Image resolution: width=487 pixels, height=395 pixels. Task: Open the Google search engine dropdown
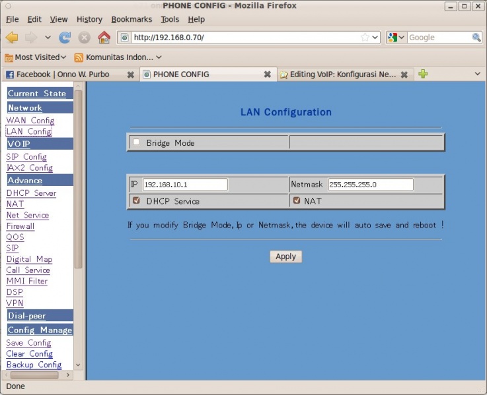click(x=396, y=38)
